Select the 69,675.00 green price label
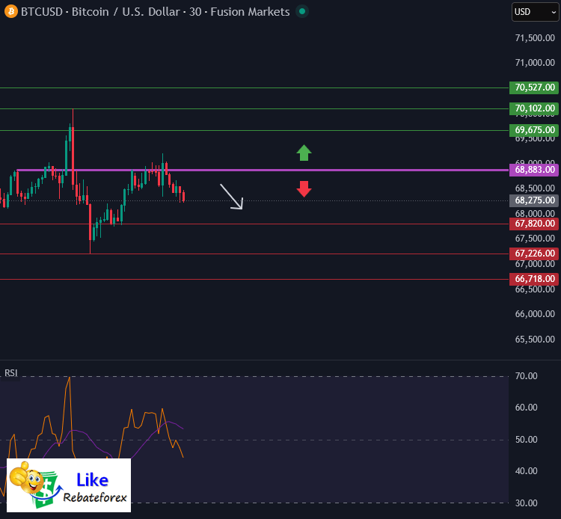 pyautogui.click(x=534, y=130)
